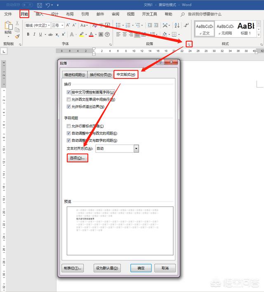Image resolution: width=264 pixels, height=292 pixels.
Task: Click the Sort A-Z icon
Action: (177, 25)
